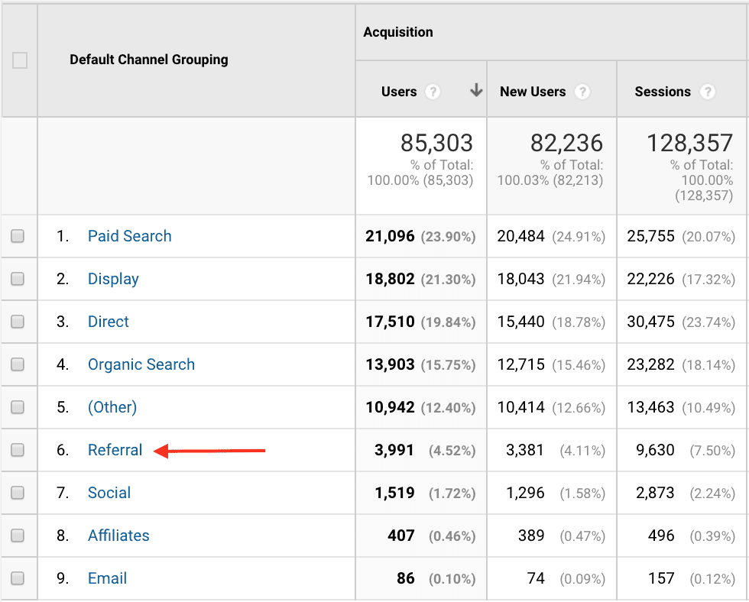Sort the table by New Users

533,92
